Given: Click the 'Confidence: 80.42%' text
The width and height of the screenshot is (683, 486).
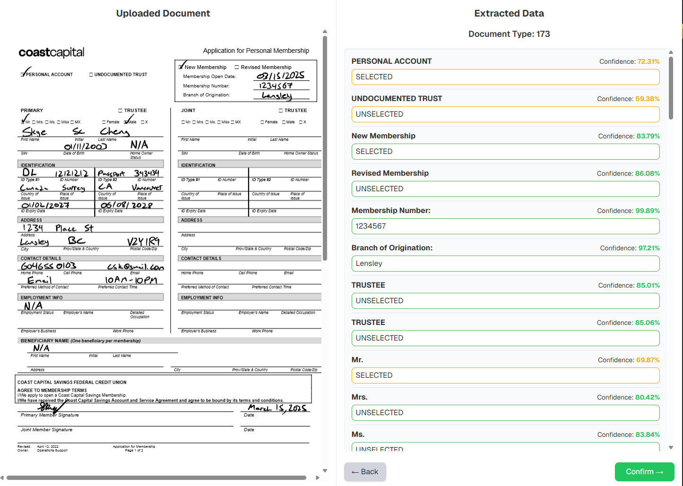Looking at the screenshot, I should click(x=629, y=397).
